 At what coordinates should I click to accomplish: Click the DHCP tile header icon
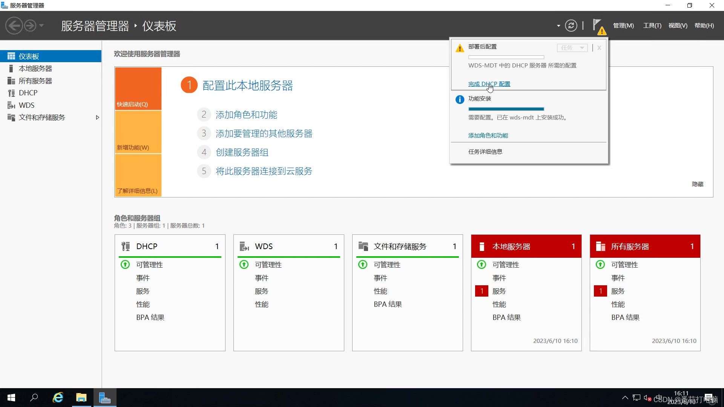pos(126,246)
